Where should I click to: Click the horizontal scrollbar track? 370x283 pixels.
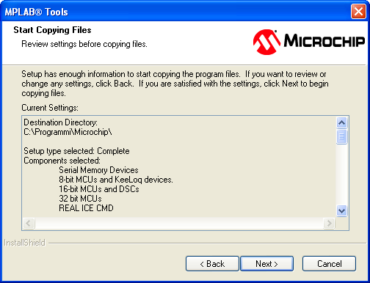[179, 223]
